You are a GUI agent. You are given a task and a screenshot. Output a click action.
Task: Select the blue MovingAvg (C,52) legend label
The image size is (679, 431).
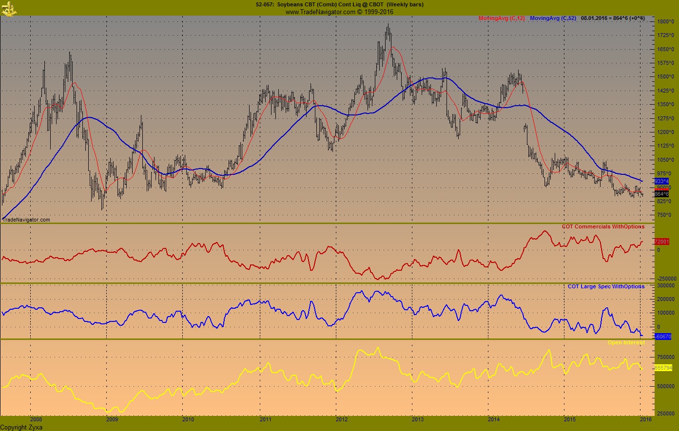pos(553,19)
